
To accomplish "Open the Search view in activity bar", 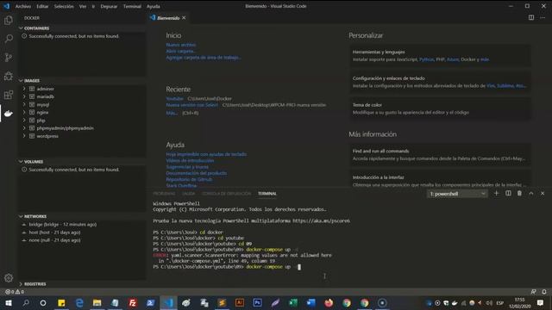I will (9, 38).
